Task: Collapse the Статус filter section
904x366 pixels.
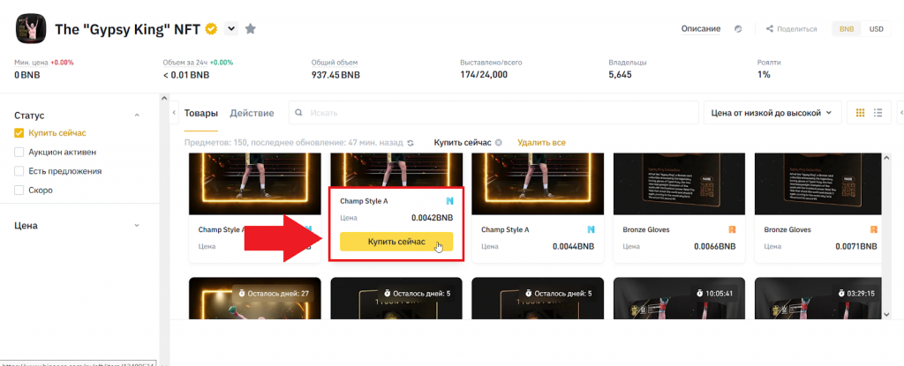Action: click(137, 116)
